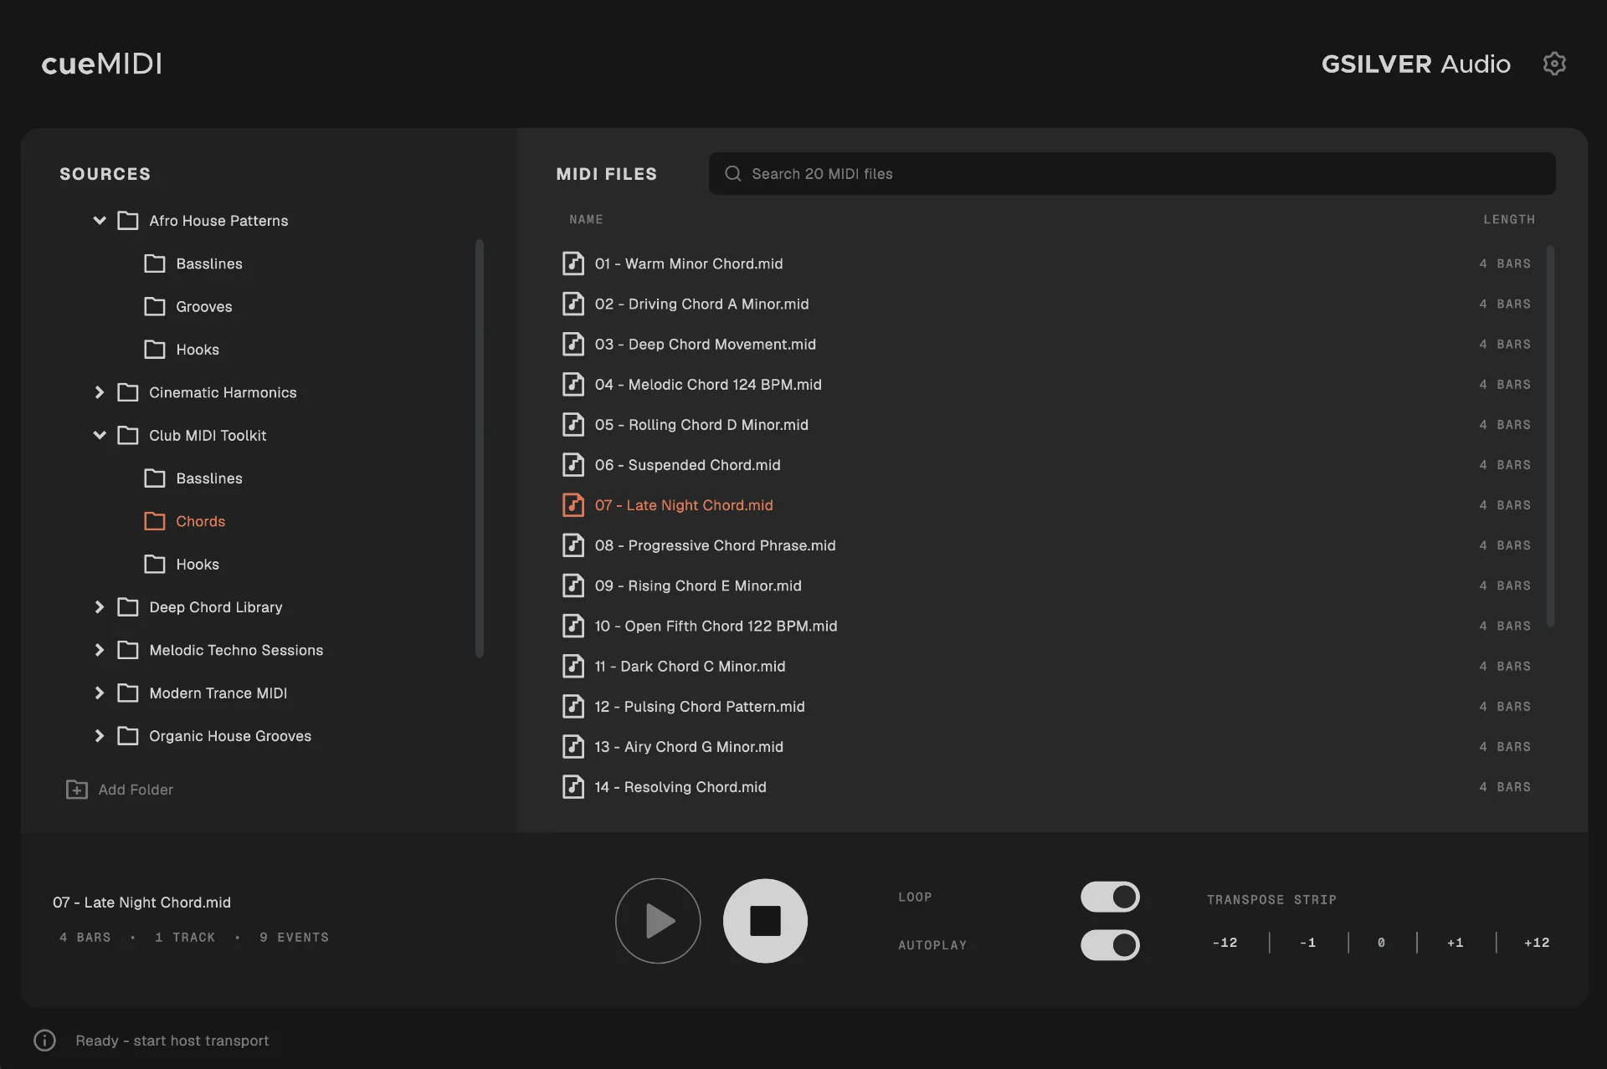Click the file icon of 10 - Open Fifth Chord
The image size is (1607, 1069).
pyautogui.click(x=573, y=626)
